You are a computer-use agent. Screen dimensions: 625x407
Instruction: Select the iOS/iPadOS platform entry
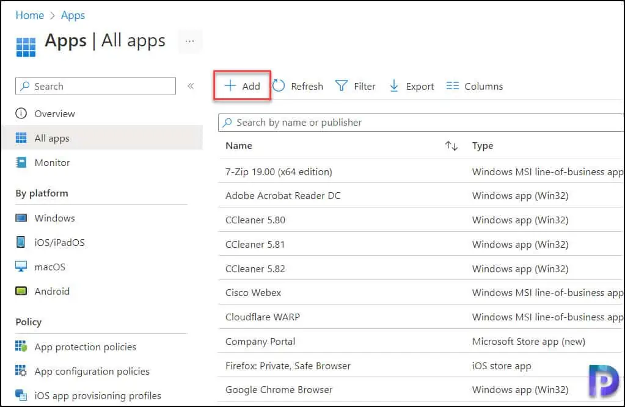click(60, 242)
